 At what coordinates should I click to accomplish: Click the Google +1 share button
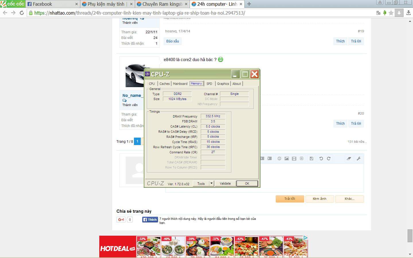coord(121,220)
